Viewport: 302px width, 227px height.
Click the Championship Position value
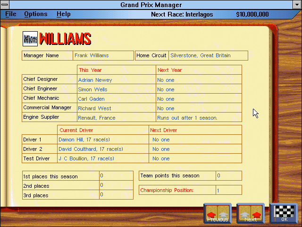[x=218, y=191]
